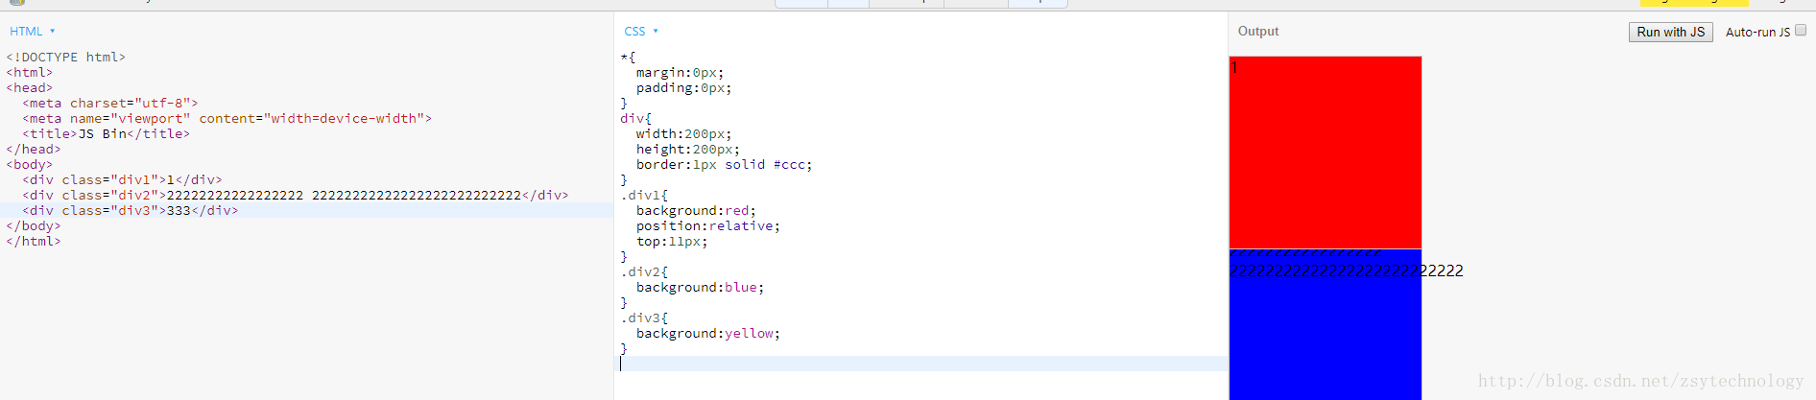The image size is (1816, 400).
Task: Click the empty last line of CSS editor
Action: (x=921, y=364)
